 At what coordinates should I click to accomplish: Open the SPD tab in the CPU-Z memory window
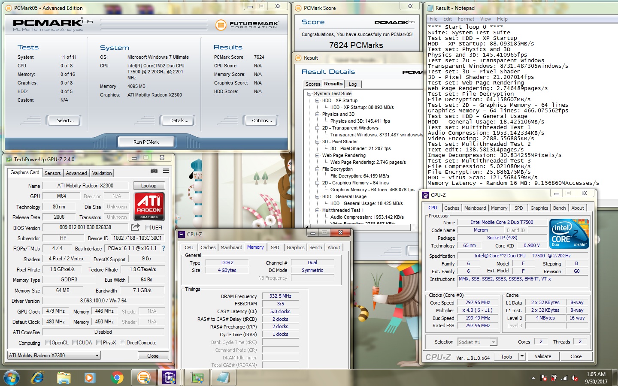click(x=275, y=247)
